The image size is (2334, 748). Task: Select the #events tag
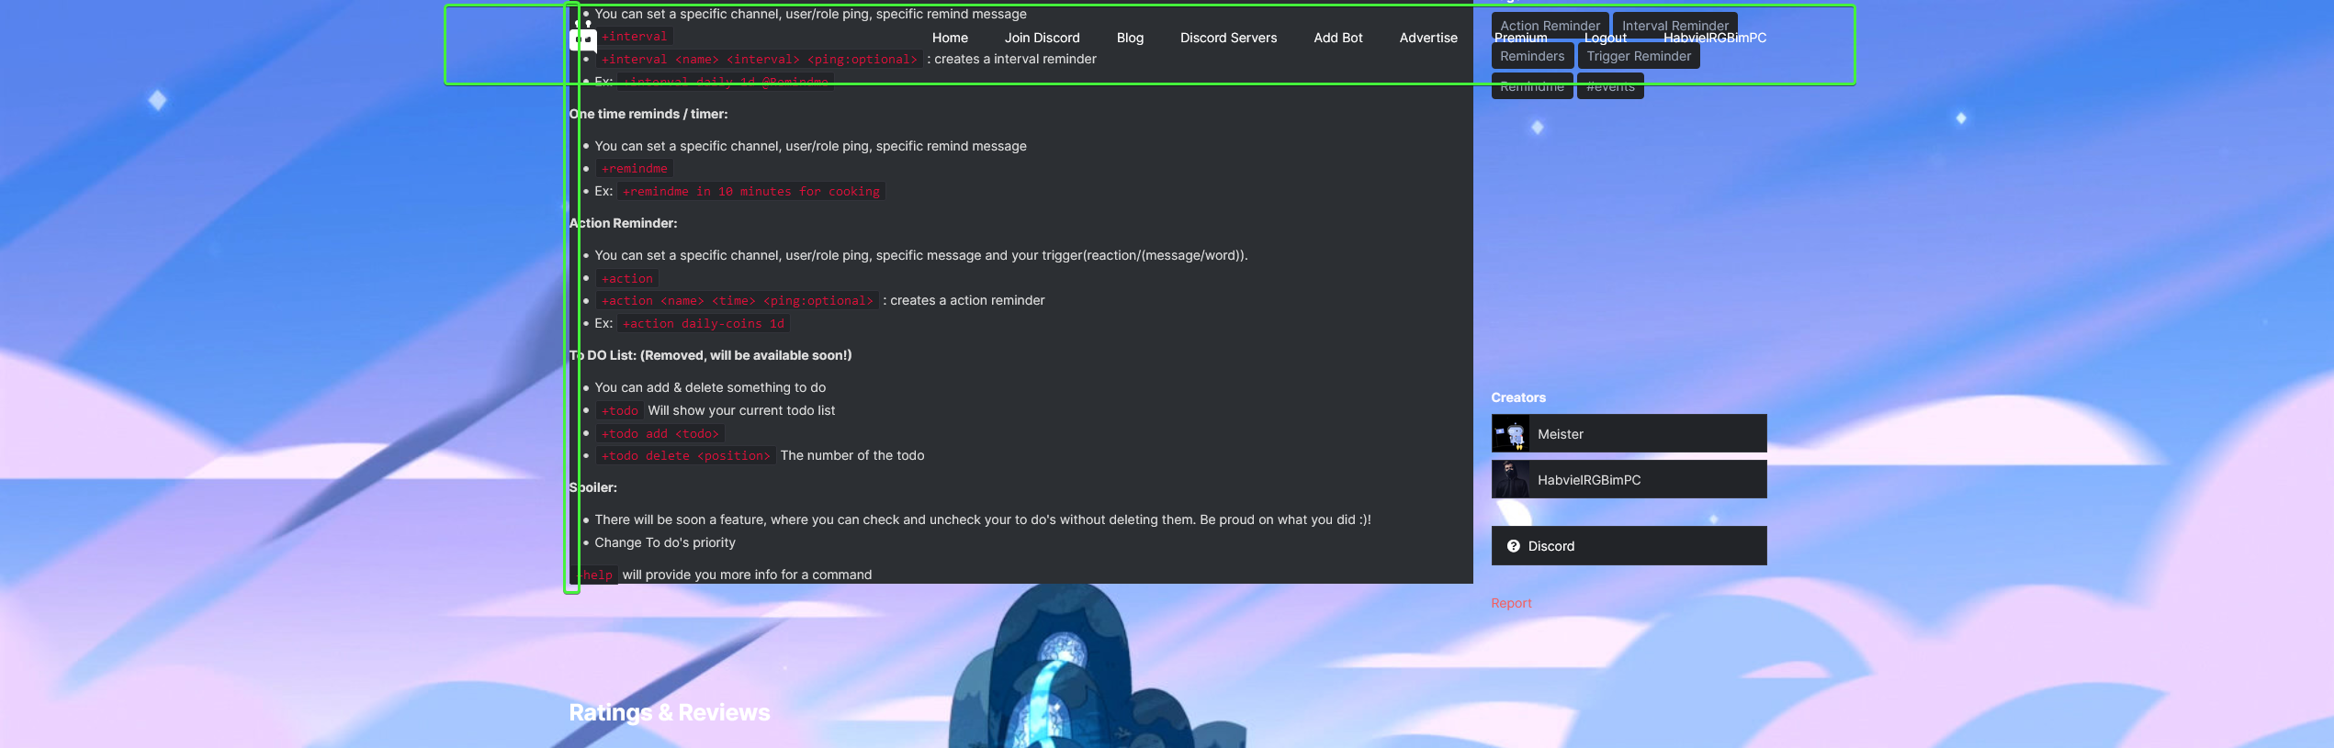[1610, 86]
